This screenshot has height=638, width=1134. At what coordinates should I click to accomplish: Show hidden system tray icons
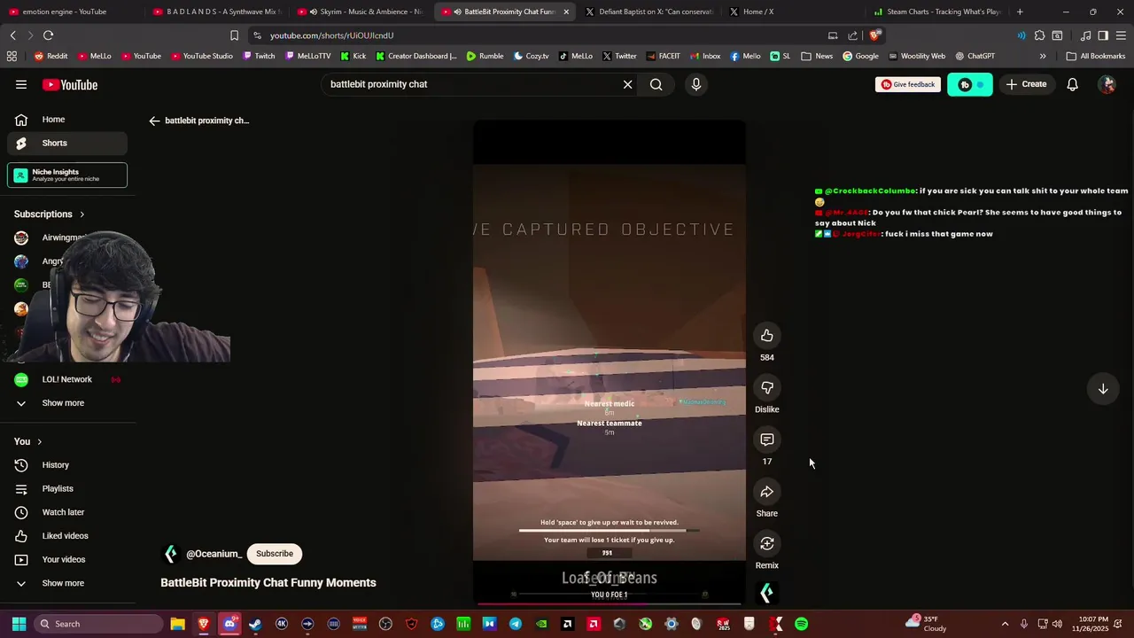(1005, 624)
